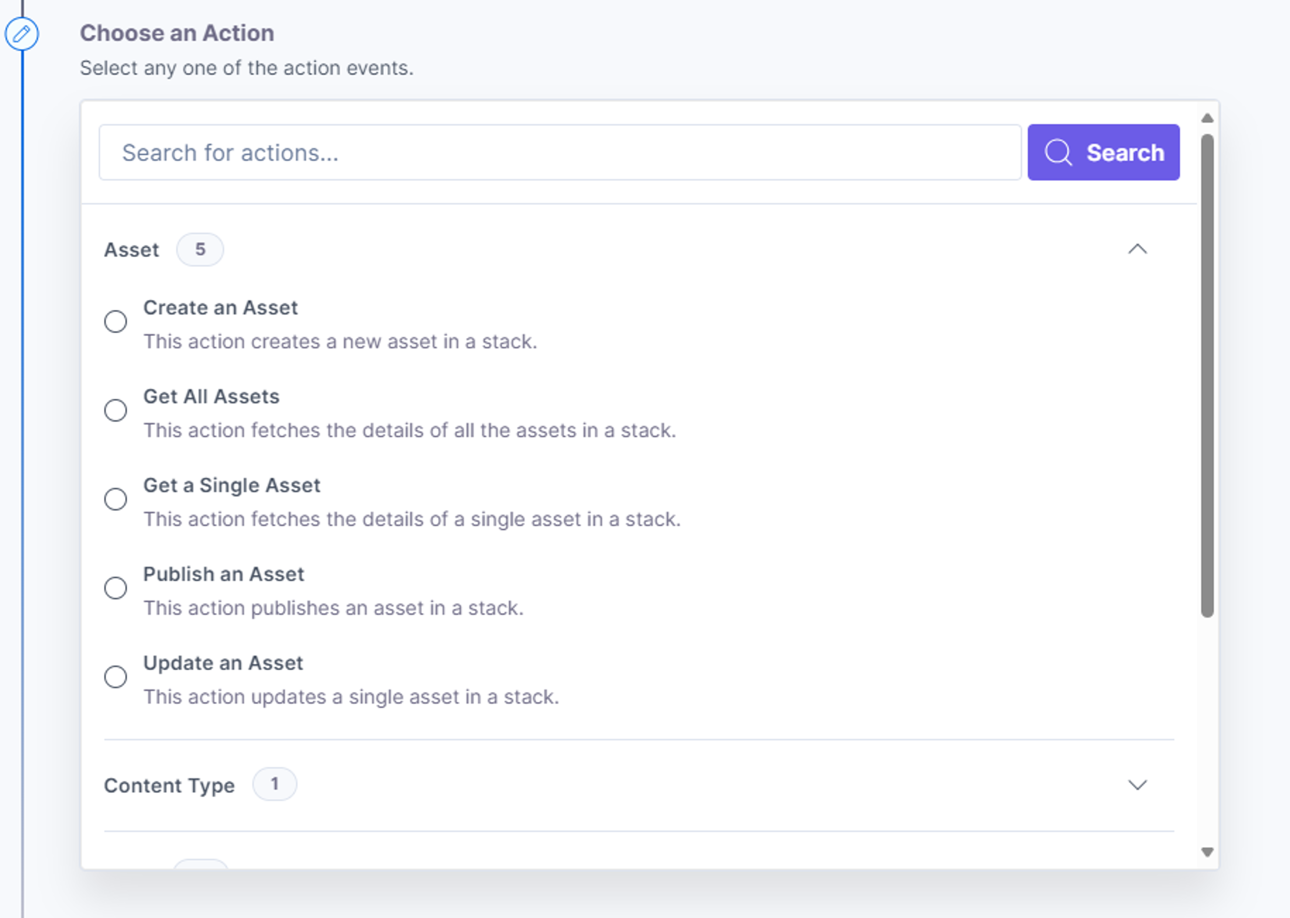Image resolution: width=1290 pixels, height=918 pixels.
Task: Click the Asset section heading
Action: tap(131, 250)
